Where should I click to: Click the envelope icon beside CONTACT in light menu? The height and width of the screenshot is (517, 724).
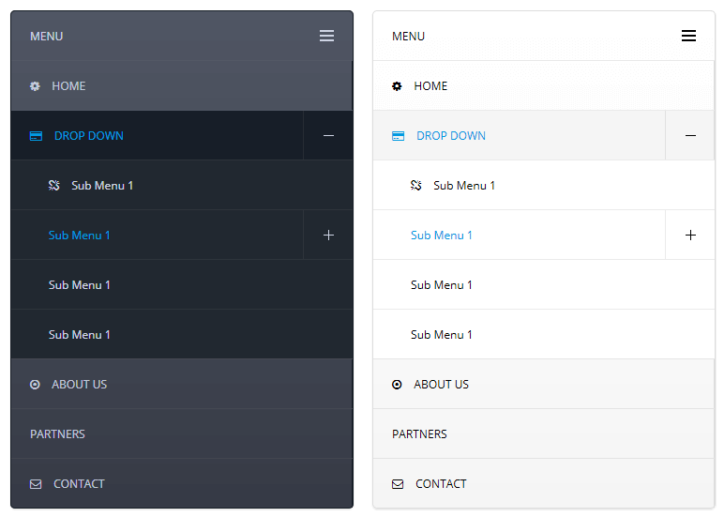click(398, 484)
